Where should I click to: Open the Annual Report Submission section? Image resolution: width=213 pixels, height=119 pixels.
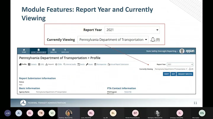tap(118, 65)
